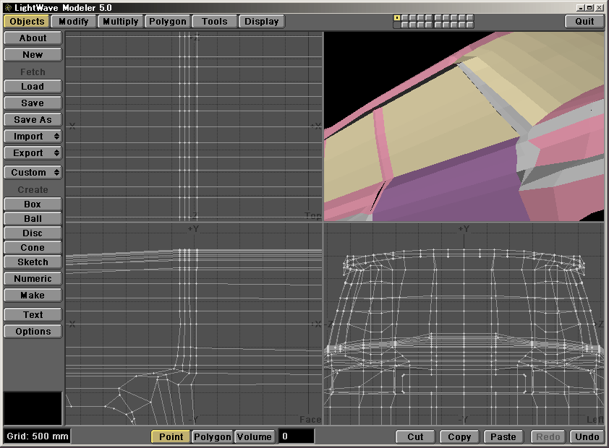609x448 pixels.
Task: Select the Ball creation tool
Action: pos(33,219)
